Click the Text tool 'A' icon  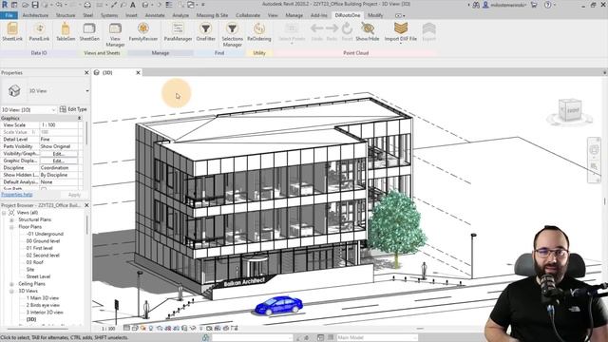(133, 5)
